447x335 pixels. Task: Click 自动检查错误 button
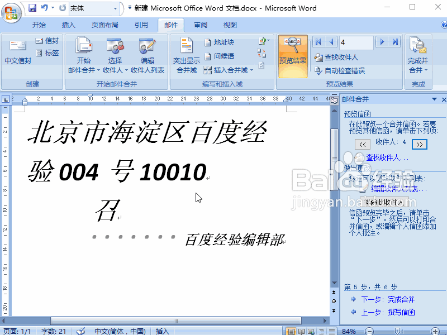pos(339,71)
